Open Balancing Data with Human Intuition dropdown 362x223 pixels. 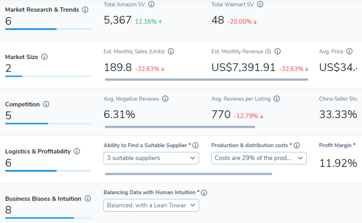151,205
